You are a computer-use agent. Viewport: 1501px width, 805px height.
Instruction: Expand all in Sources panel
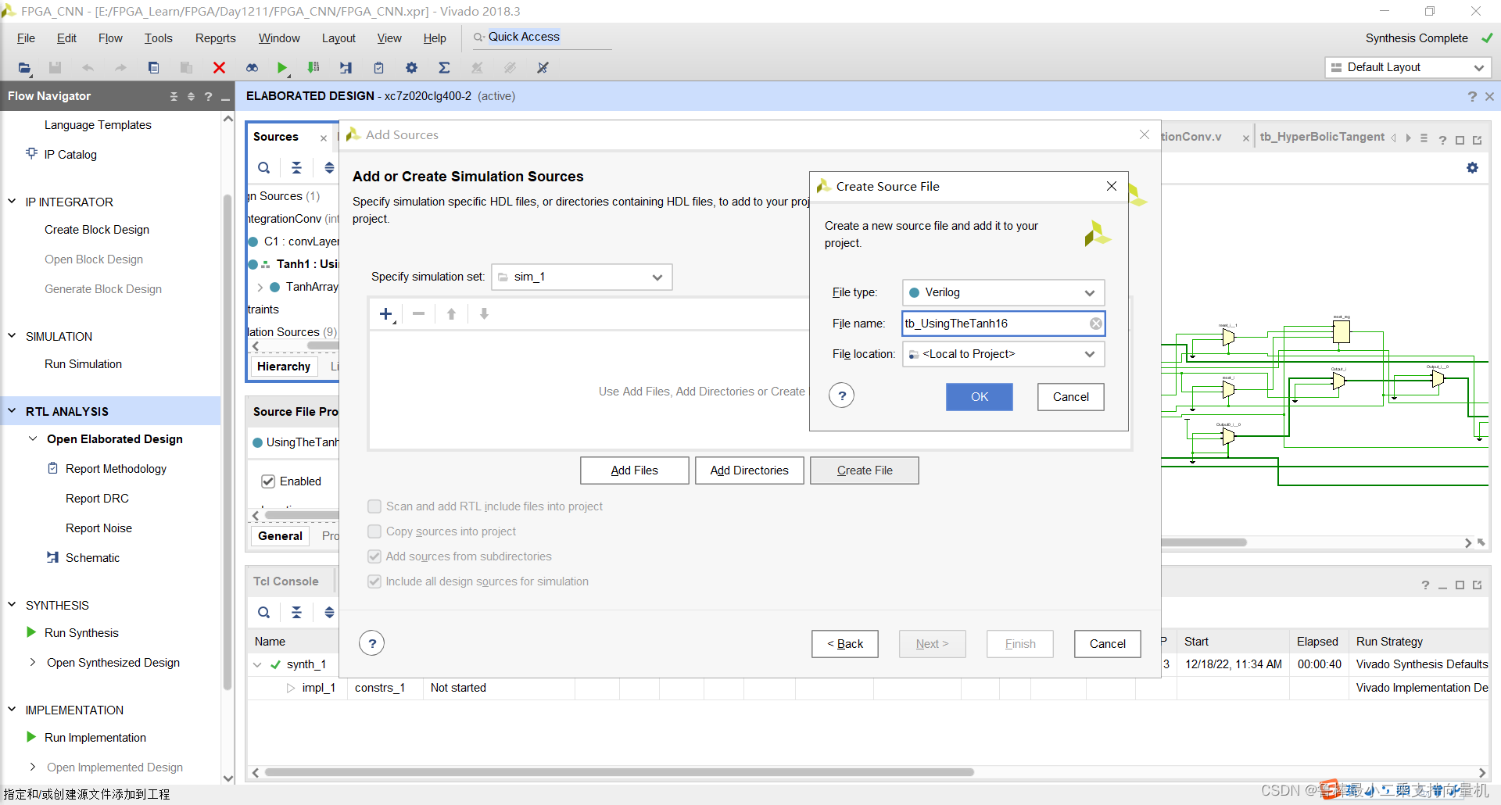pyautogui.click(x=329, y=167)
